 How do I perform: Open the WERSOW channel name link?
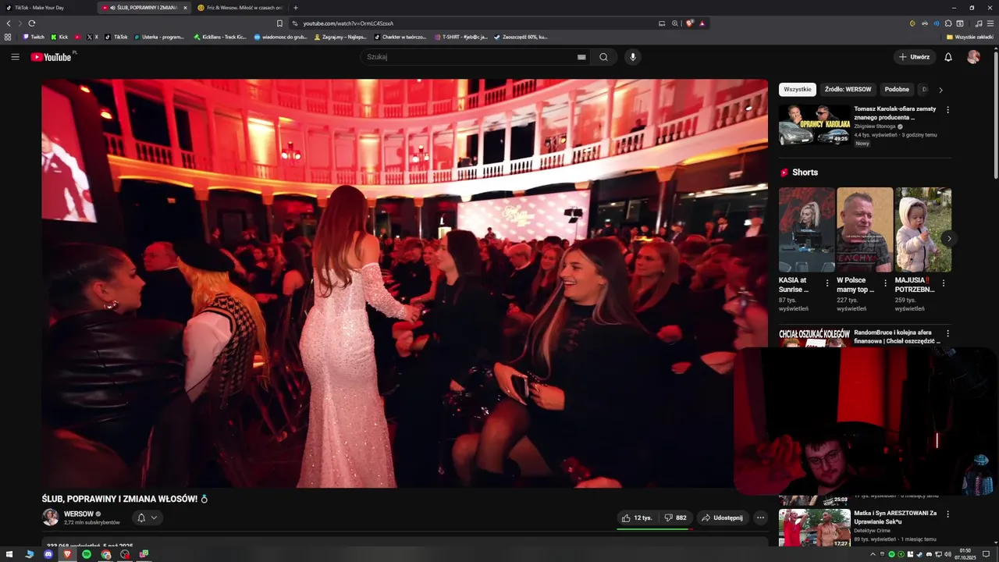point(78,514)
